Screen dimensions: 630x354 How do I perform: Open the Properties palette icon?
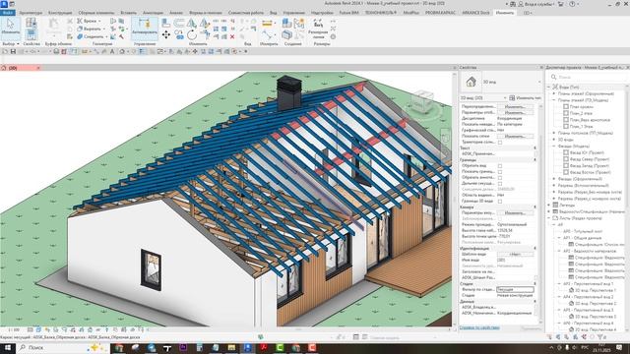(x=31, y=34)
